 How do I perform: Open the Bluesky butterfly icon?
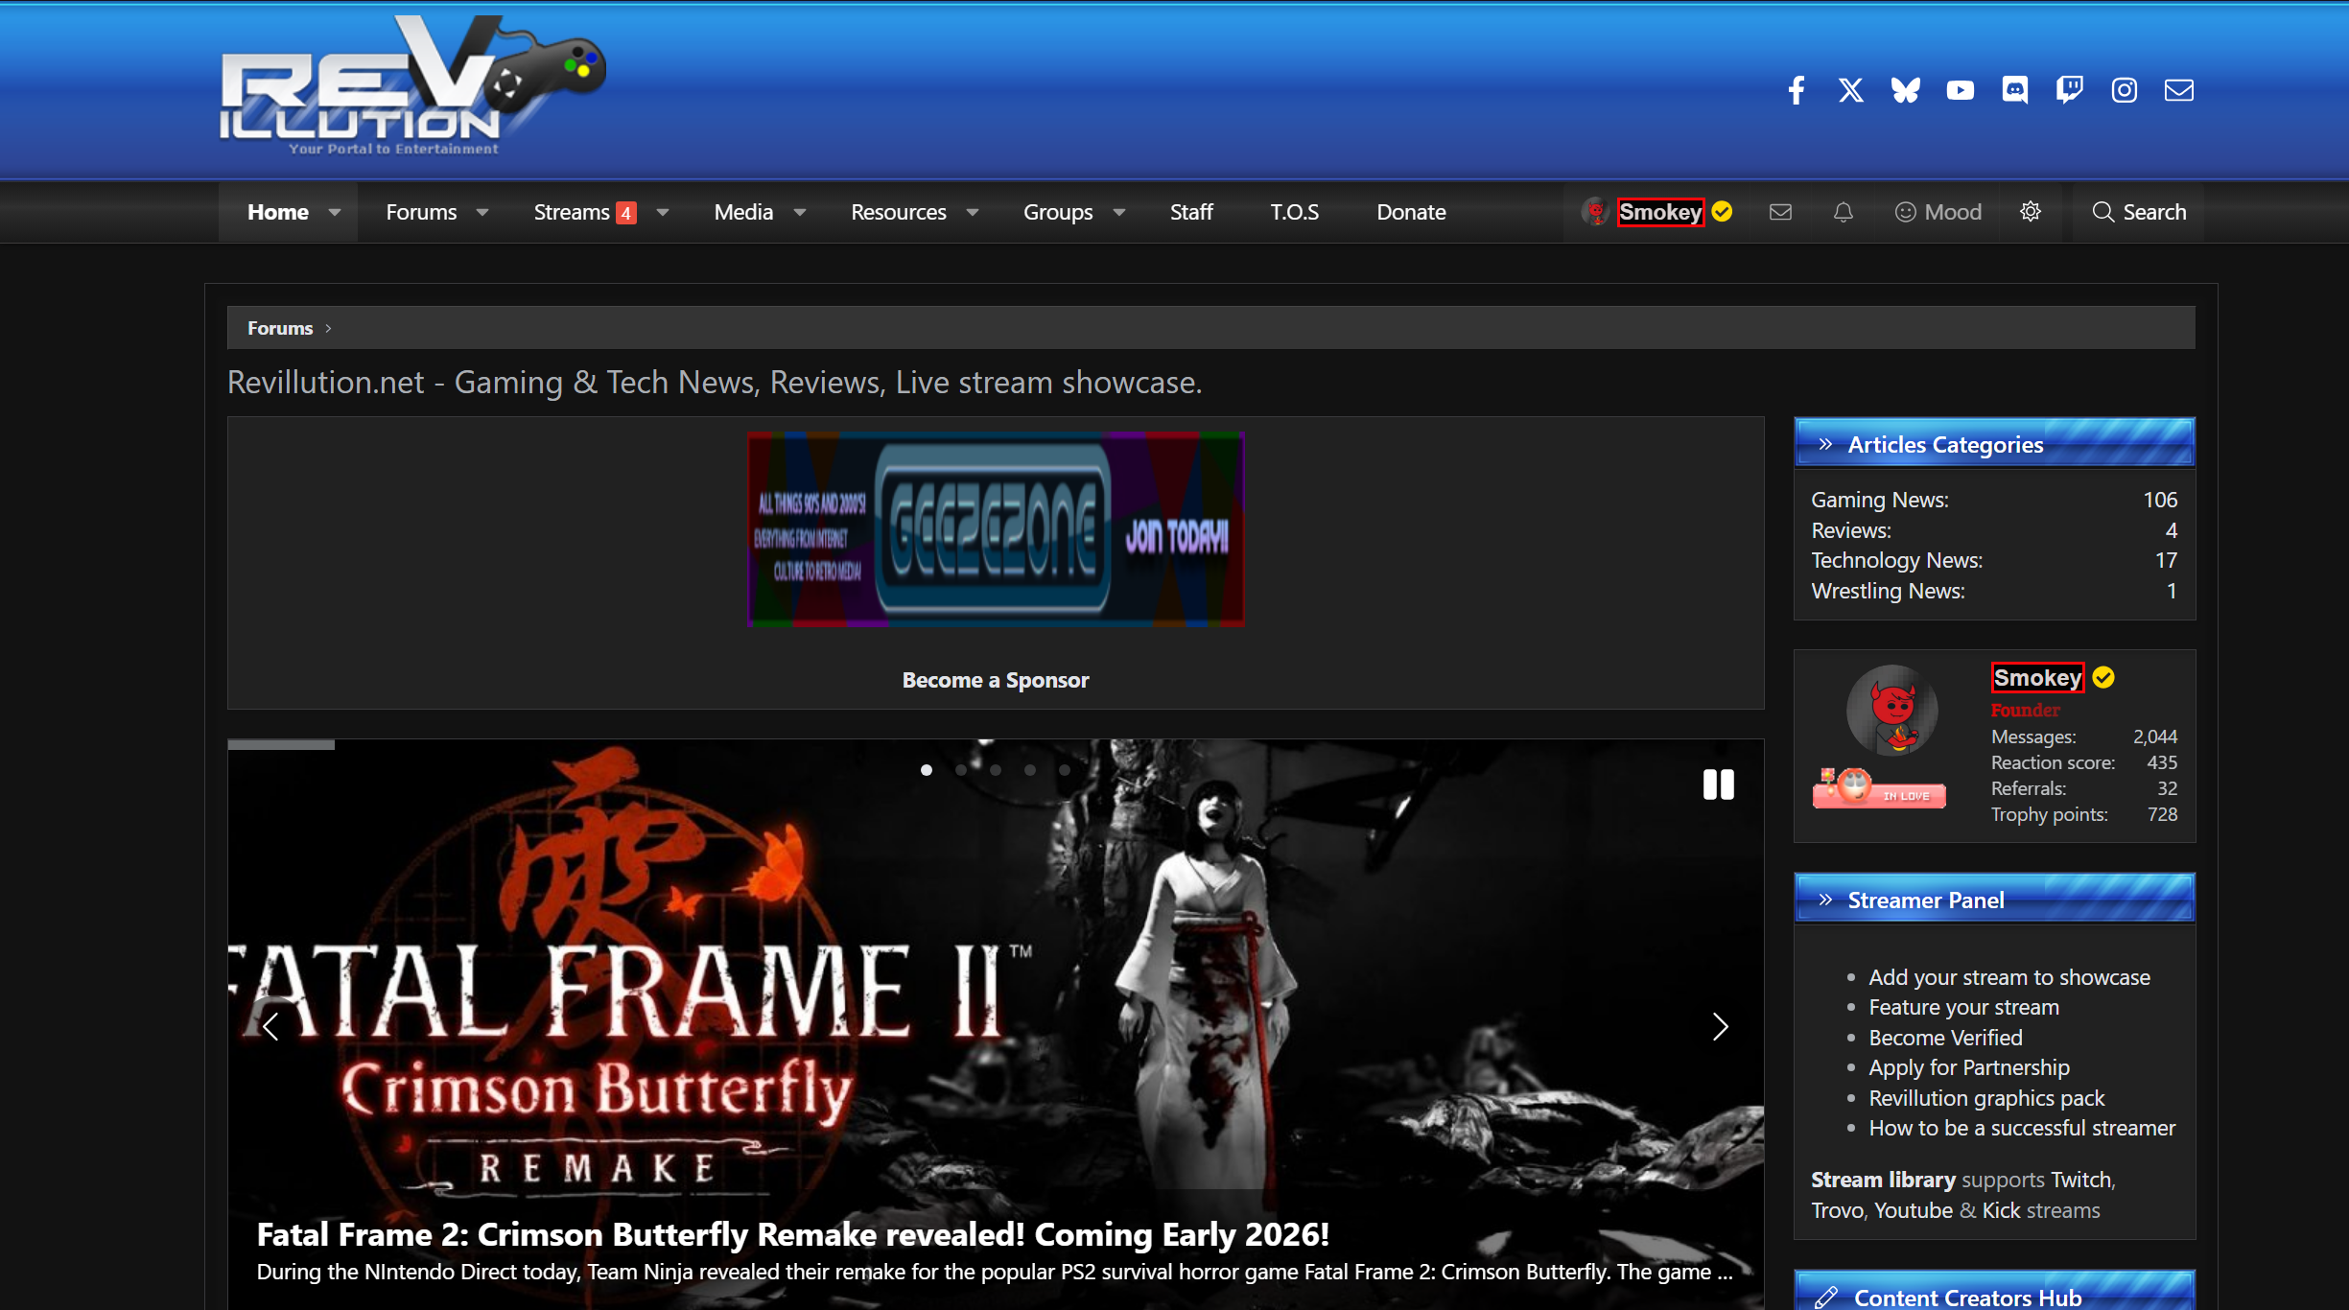click(x=1906, y=90)
